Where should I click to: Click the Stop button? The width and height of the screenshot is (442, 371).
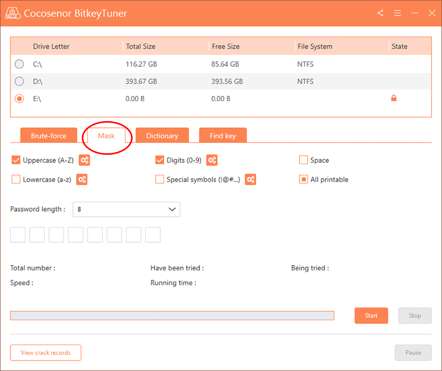(x=415, y=315)
